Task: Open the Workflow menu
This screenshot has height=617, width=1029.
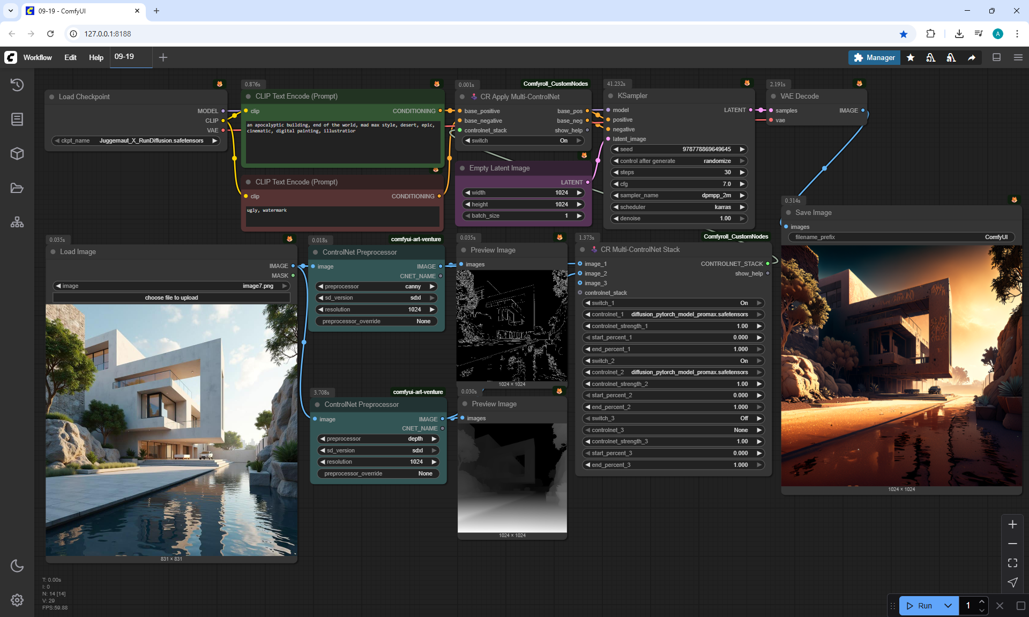Action: coord(38,57)
